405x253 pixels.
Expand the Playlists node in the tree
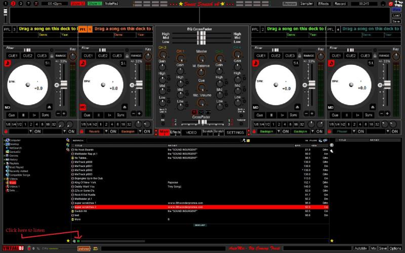click(x=4, y=163)
